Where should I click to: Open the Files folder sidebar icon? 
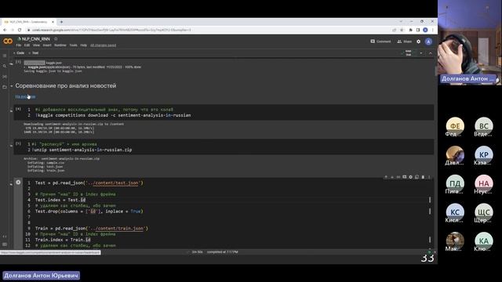tap(5, 87)
